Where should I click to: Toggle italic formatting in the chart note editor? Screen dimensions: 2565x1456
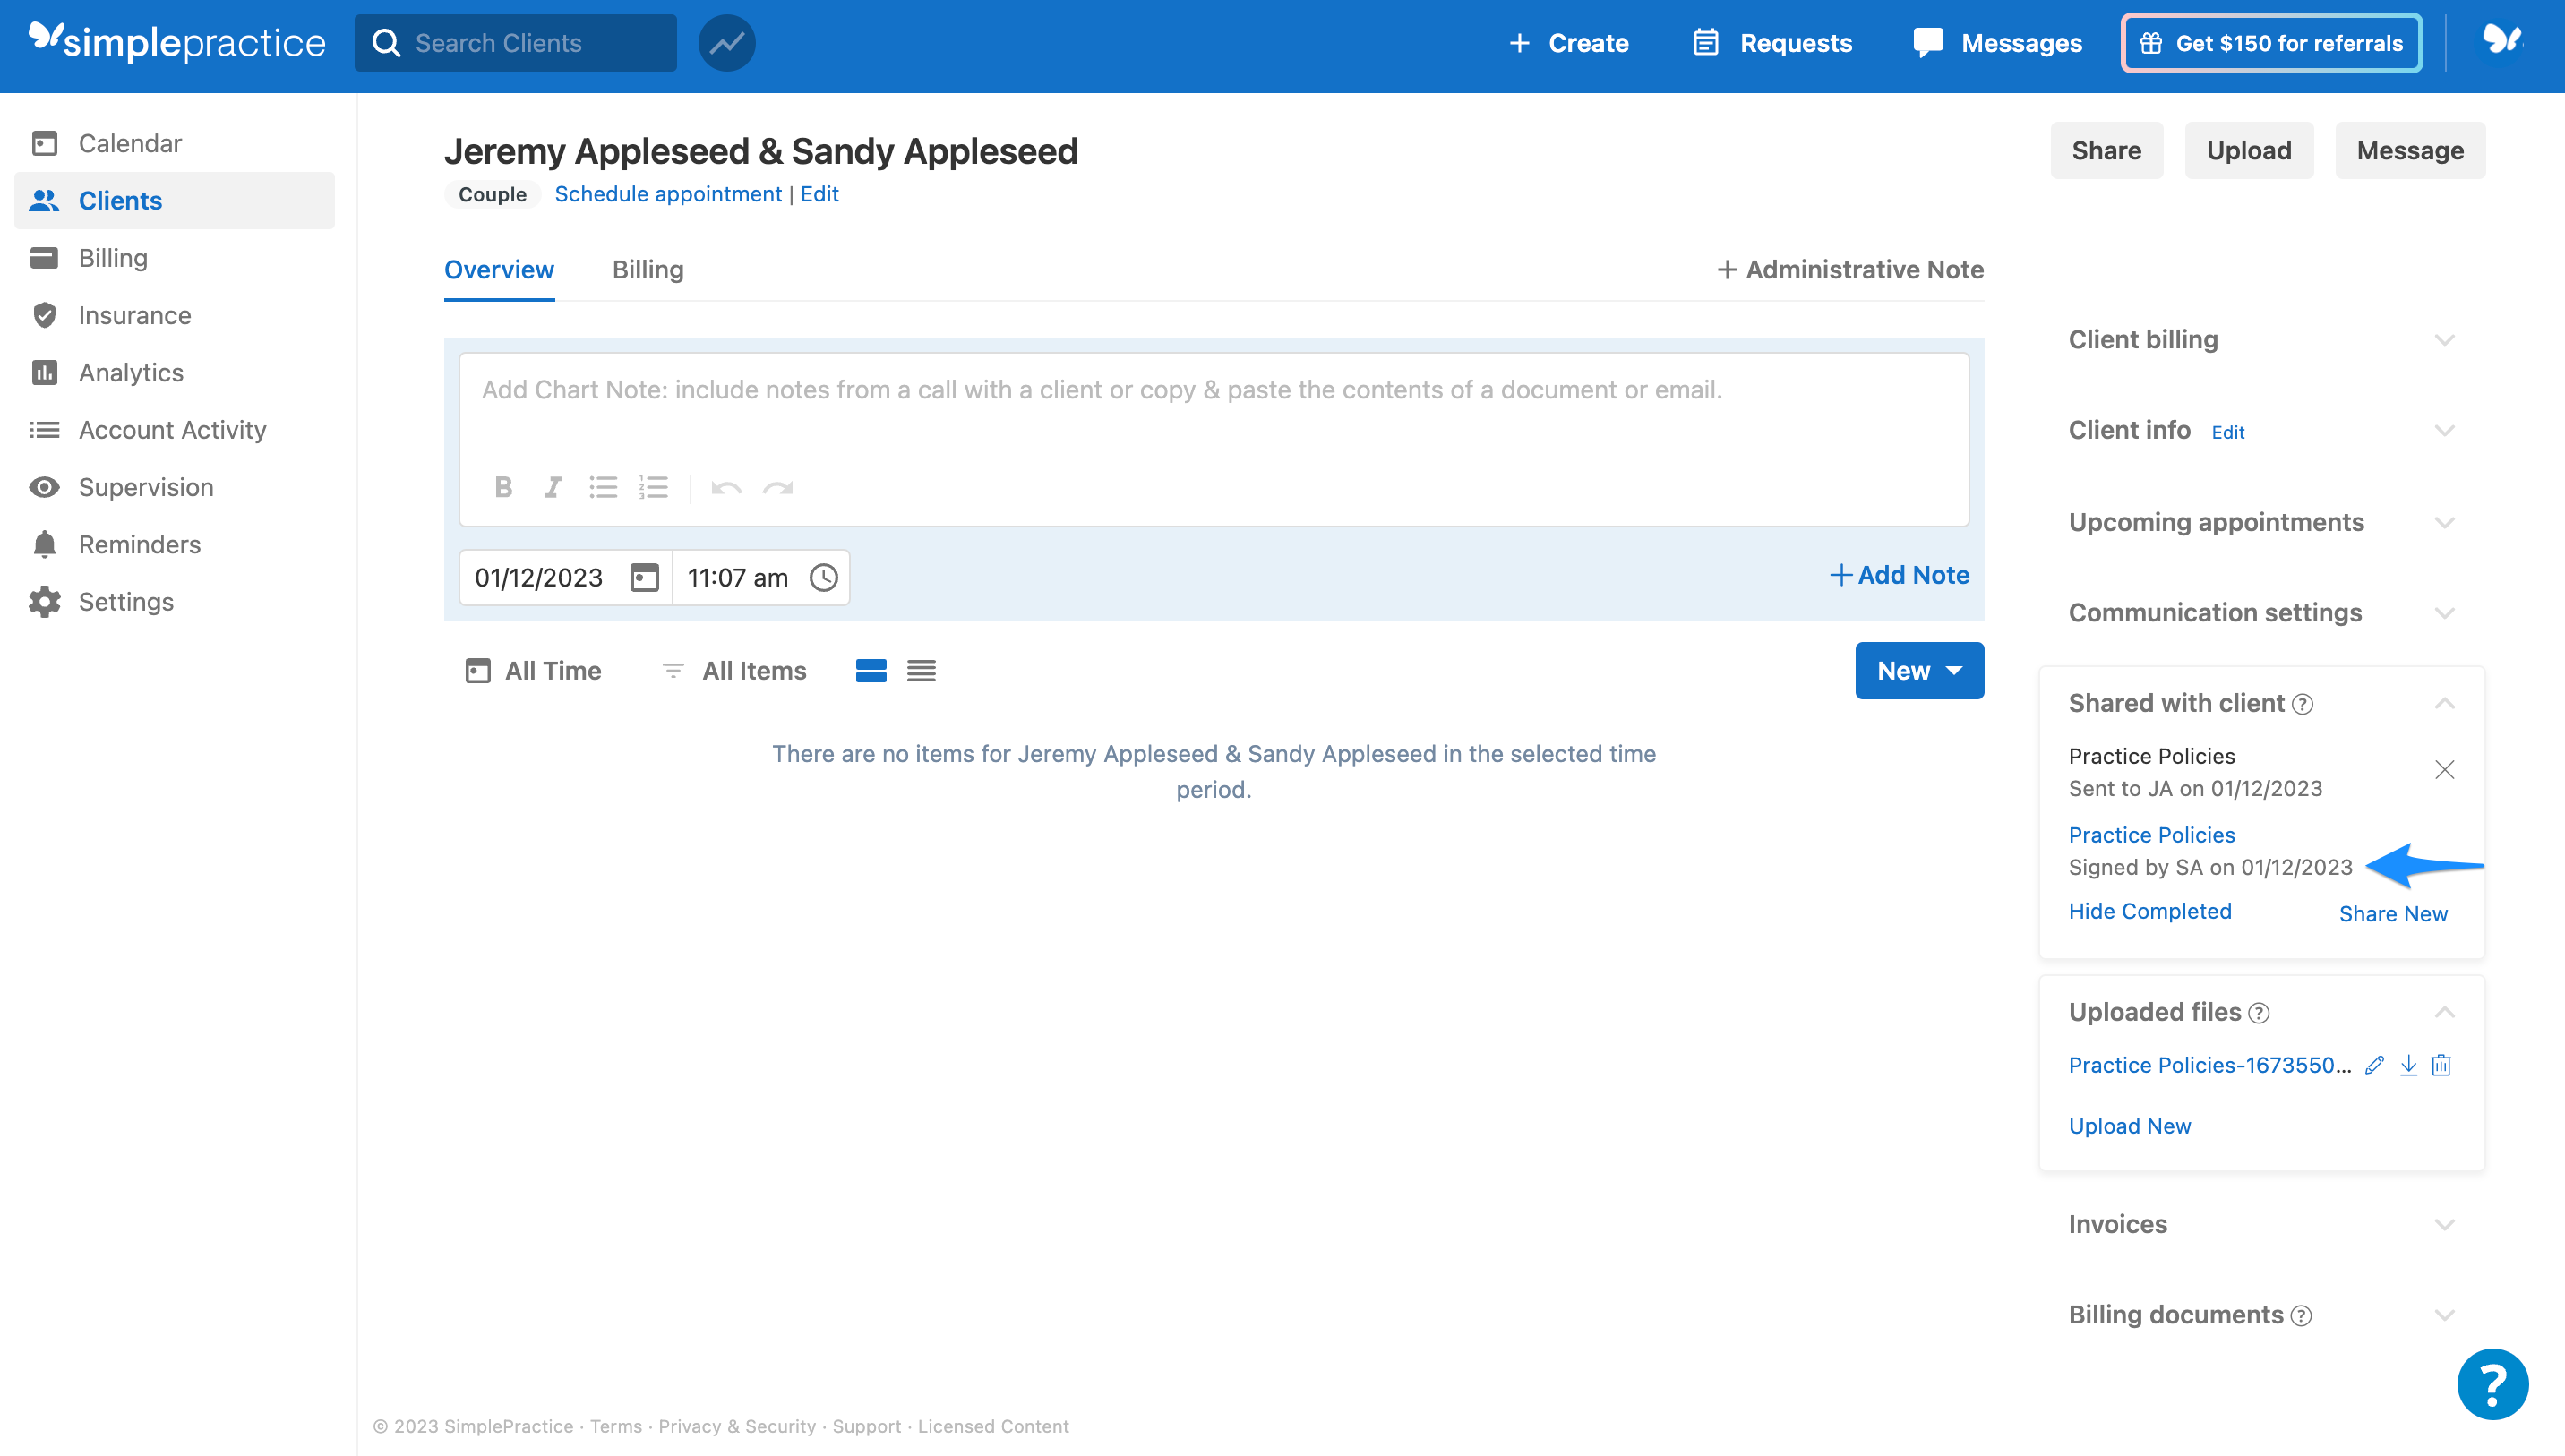(552, 488)
